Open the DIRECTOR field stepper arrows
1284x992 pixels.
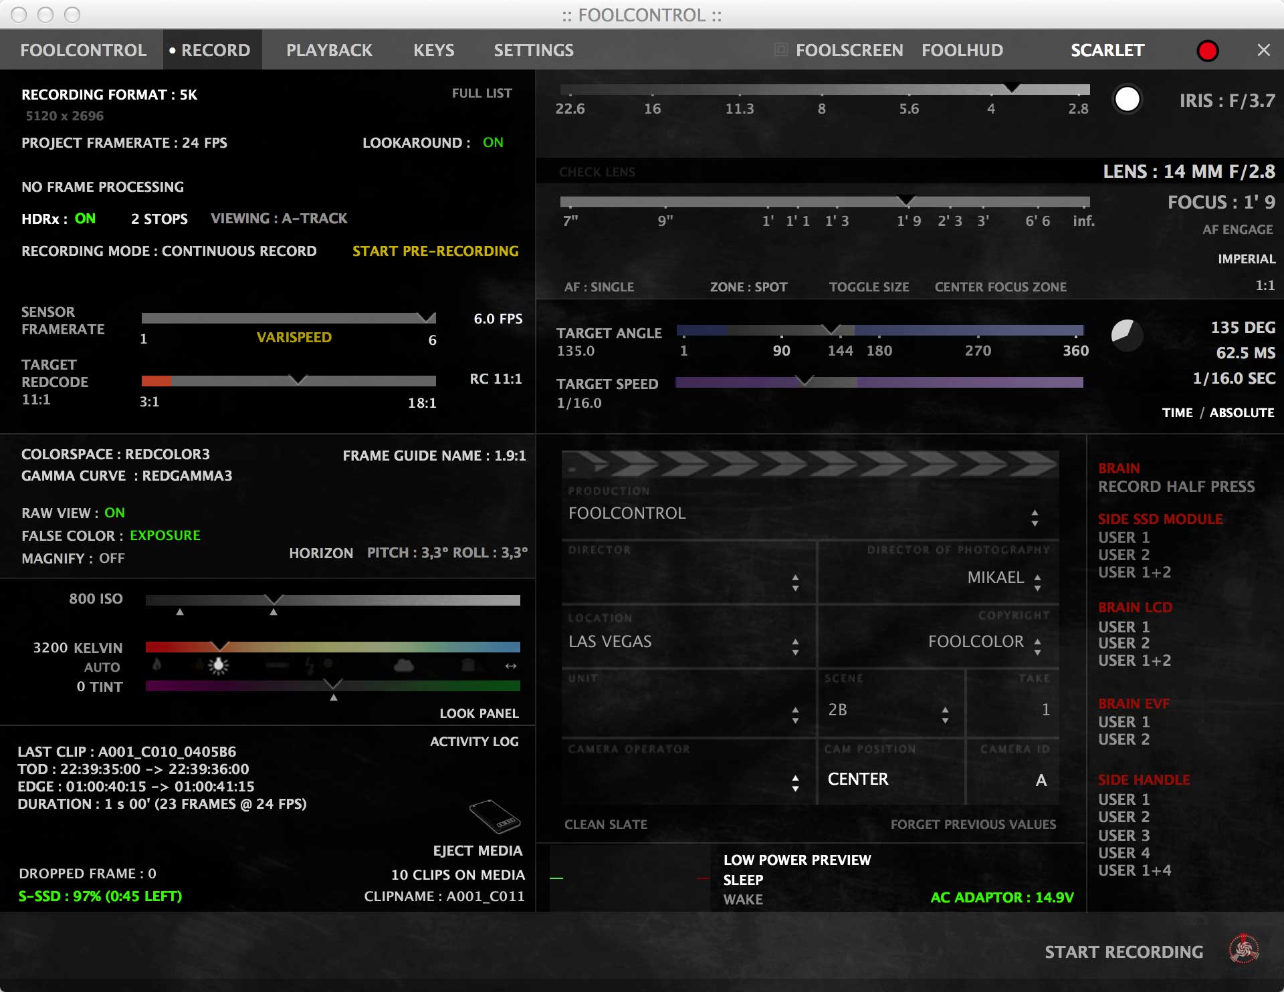[795, 582]
